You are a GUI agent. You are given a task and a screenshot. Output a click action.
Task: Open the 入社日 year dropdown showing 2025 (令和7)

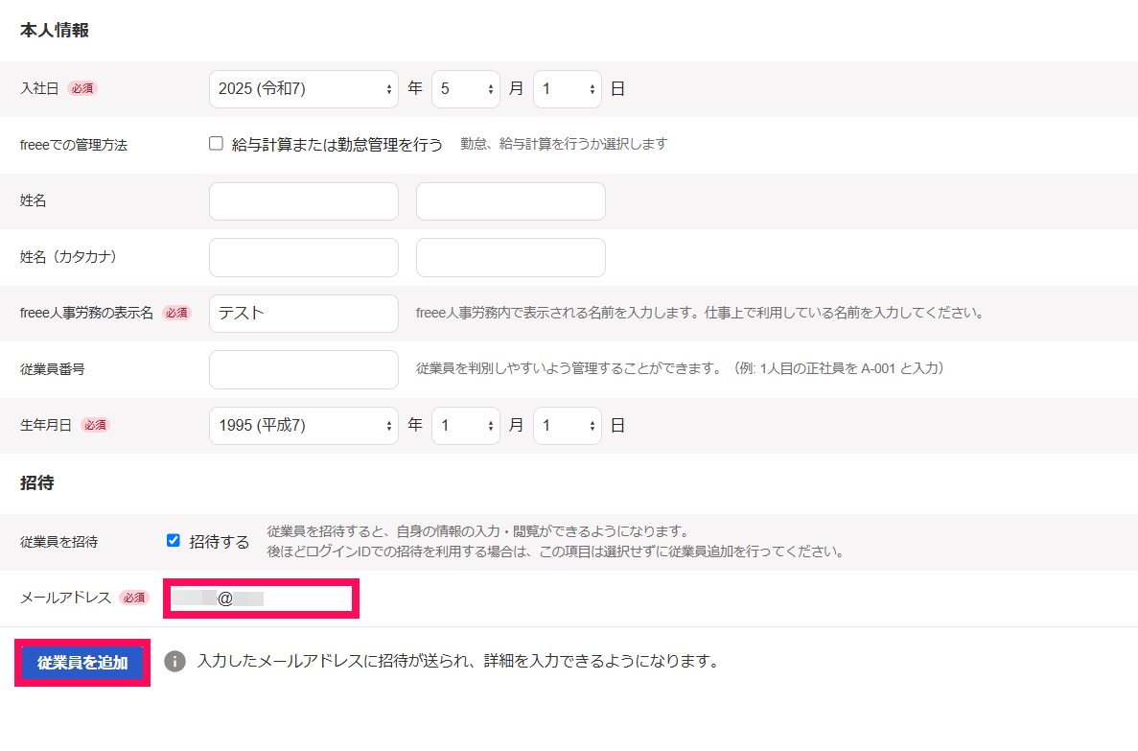tap(303, 88)
